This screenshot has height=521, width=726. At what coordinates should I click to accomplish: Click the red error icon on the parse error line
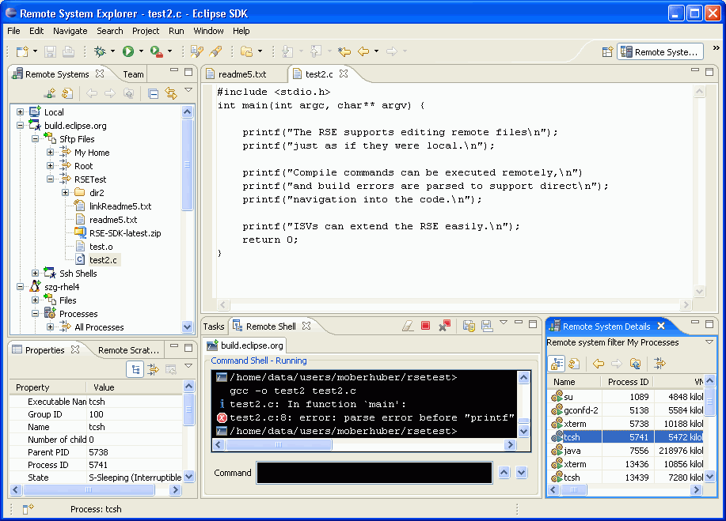pyautogui.click(x=222, y=417)
